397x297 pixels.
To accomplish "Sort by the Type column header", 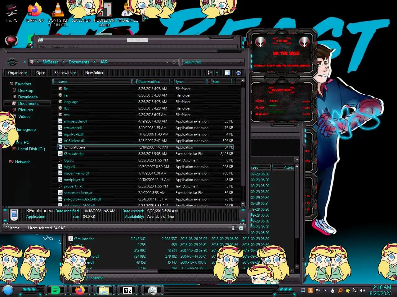I will click(190, 82).
